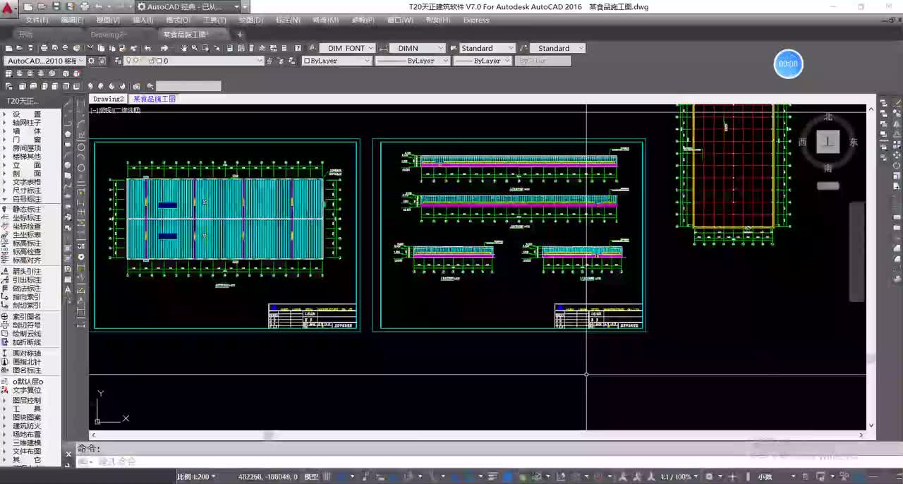Open 工具(T) menu
Image resolution: width=903 pixels, height=484 pixels.
coord(214,20)
